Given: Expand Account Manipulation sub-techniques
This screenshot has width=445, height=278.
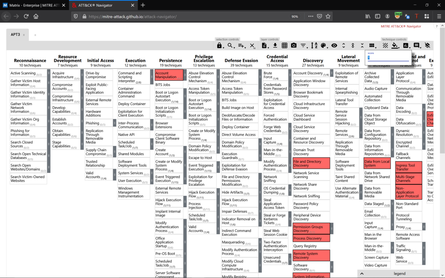Looking at the screenshot, I should [x=184, y=75].
